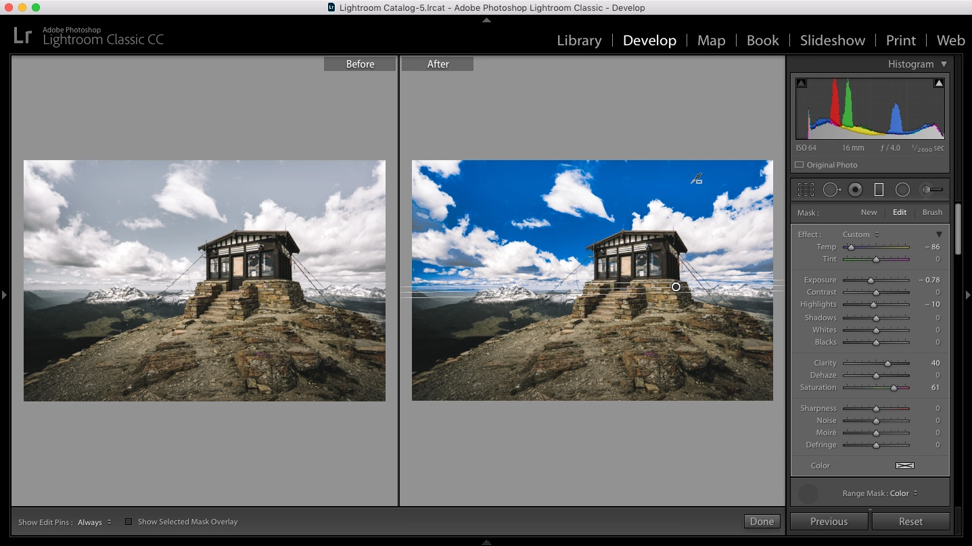Enable Show Selected Mask Overlay
The width and height of the screenshot is (972, 546).
[x=128, y=521]
